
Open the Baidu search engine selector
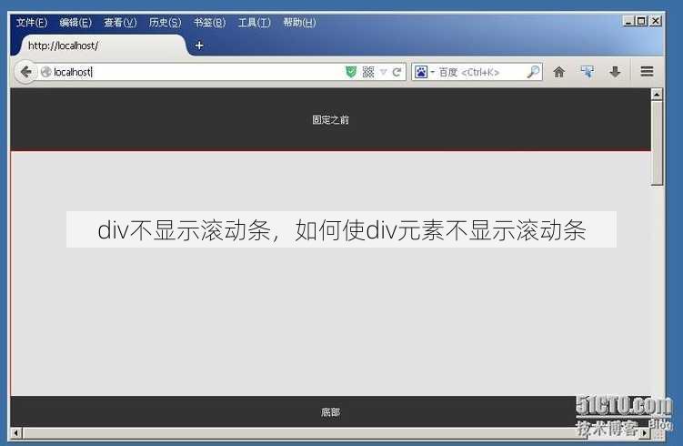424,72
